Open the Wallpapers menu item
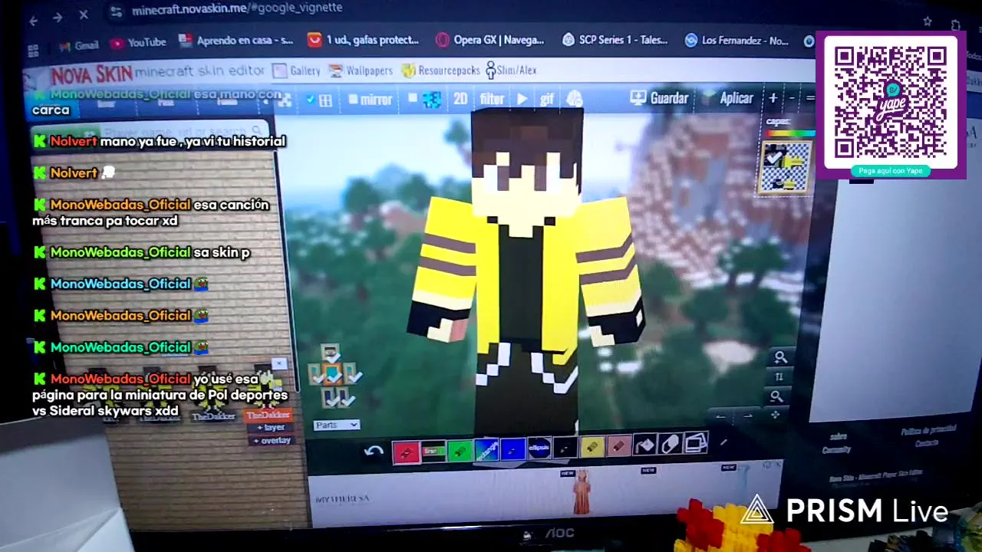Viewport: 982px width, 552px height. (360, 71)
